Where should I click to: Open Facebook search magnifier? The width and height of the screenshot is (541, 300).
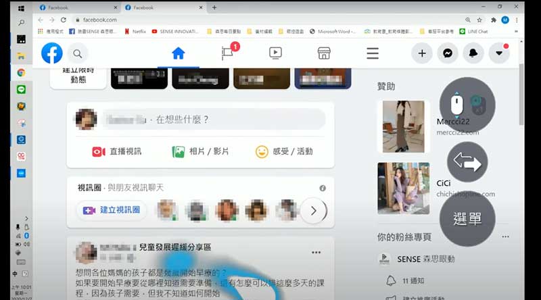point(78,53)
